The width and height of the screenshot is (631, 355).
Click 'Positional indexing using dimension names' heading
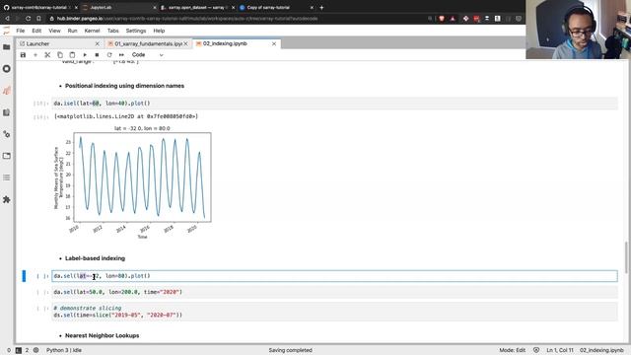125,86
